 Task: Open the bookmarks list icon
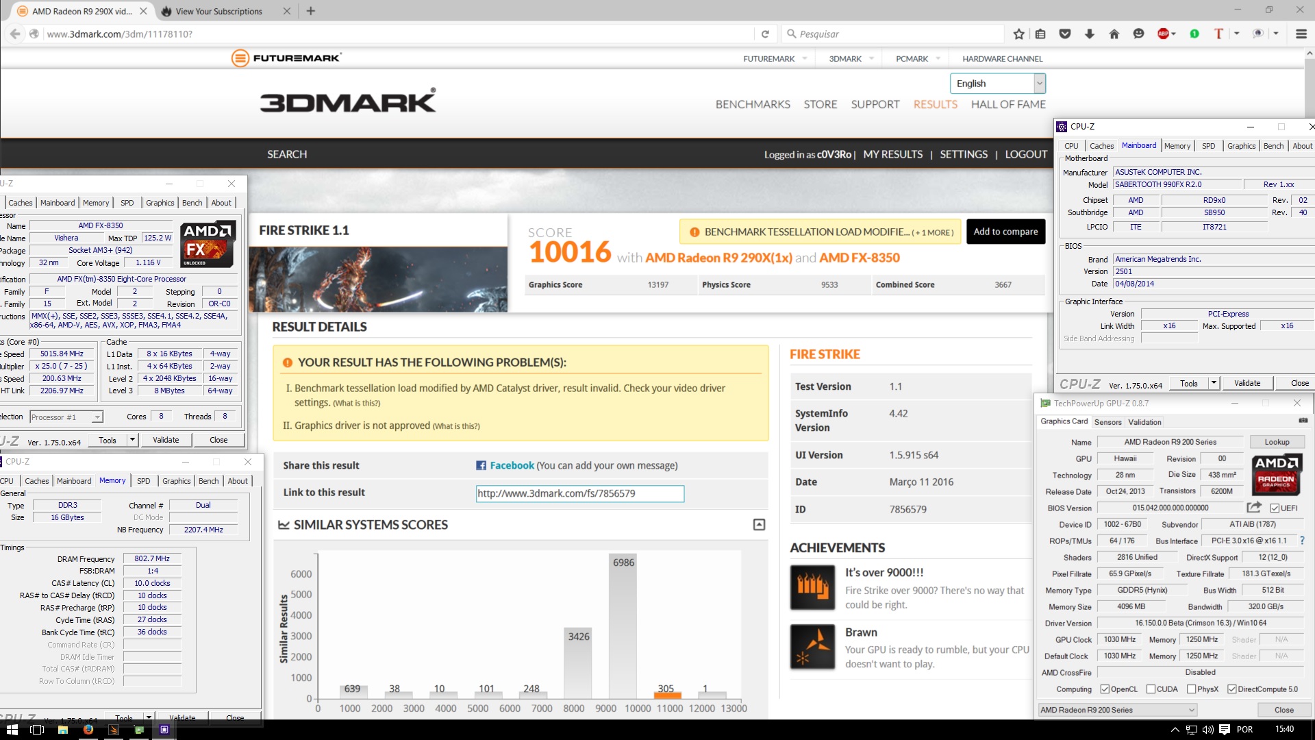[1040, 34]
